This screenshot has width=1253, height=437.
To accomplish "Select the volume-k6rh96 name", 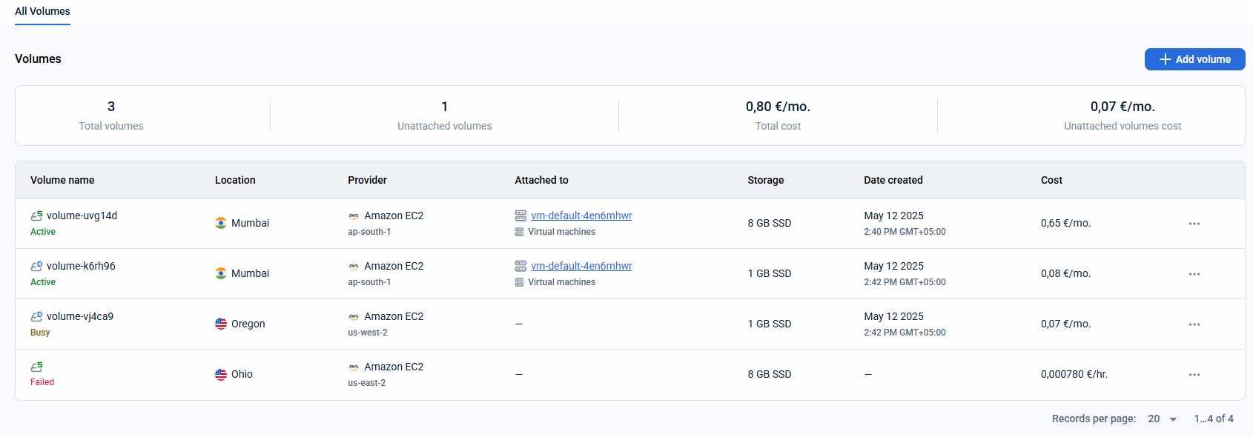I will click(x=81, y=266).
